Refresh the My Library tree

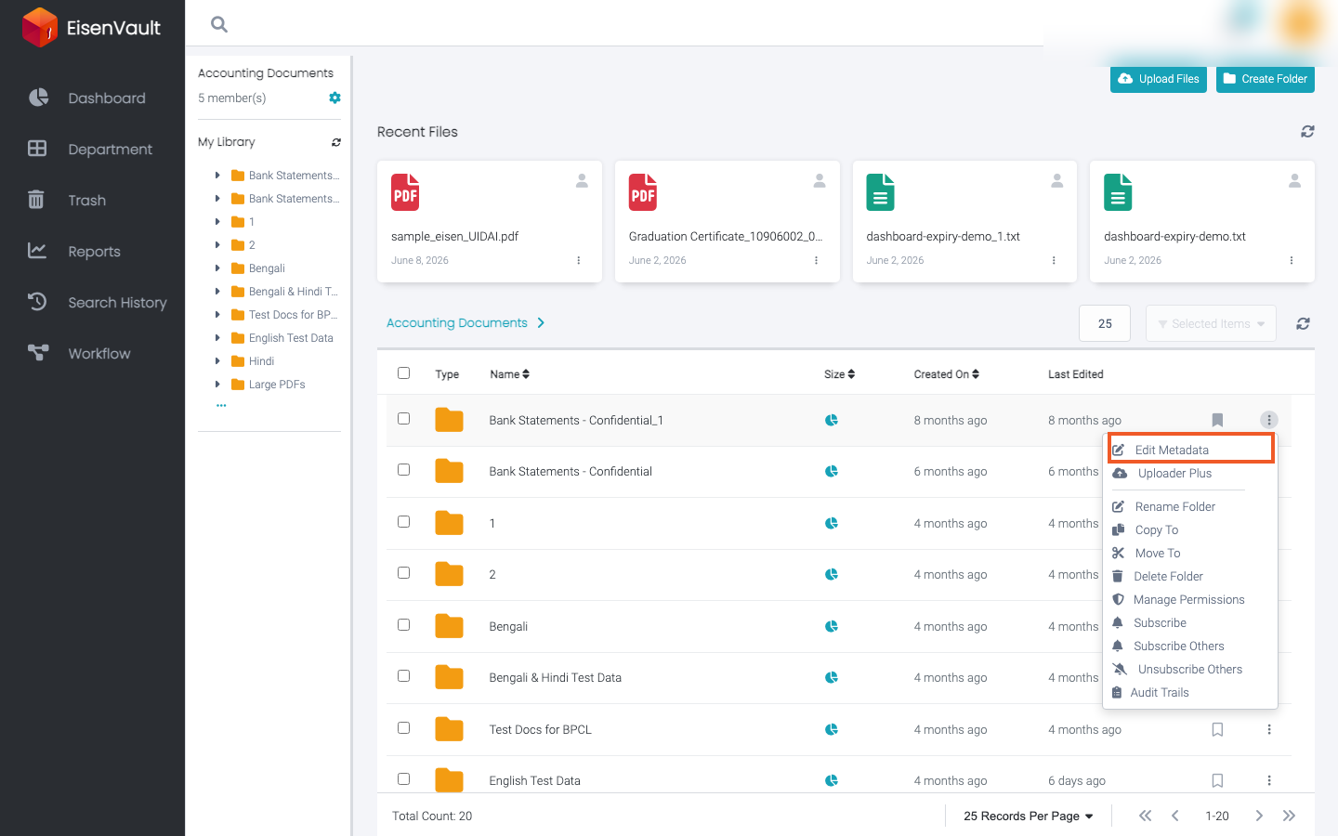[336, 142]
